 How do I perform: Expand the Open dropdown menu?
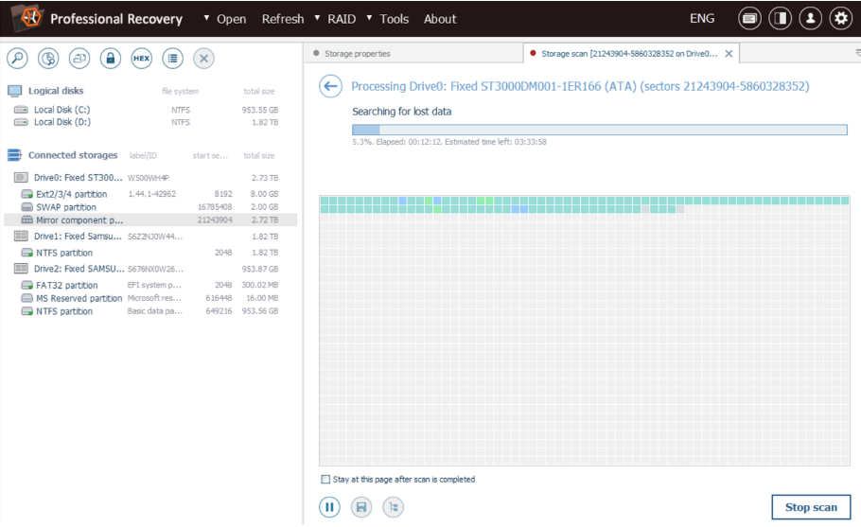225,19
